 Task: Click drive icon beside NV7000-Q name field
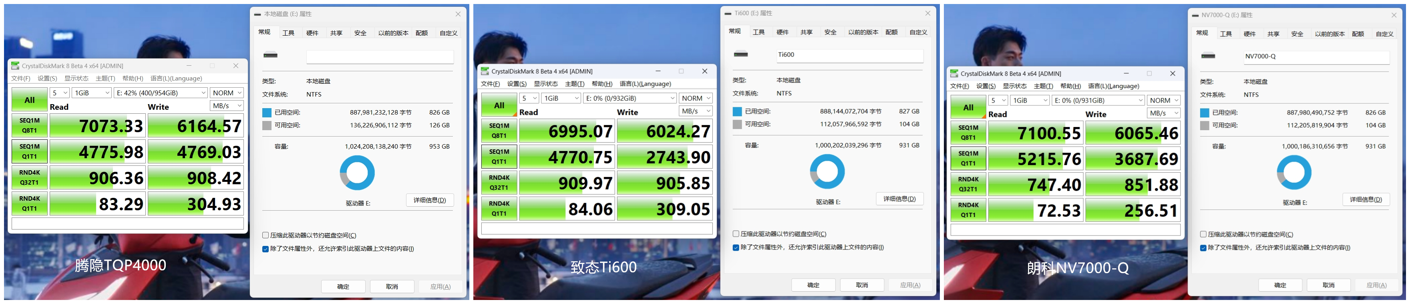tap(1208, 56)
